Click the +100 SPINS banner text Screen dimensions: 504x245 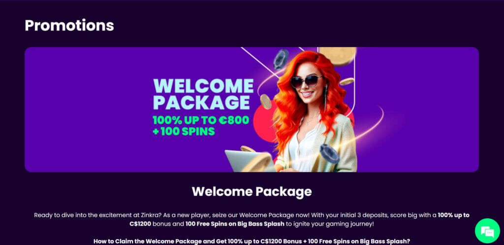184,131
